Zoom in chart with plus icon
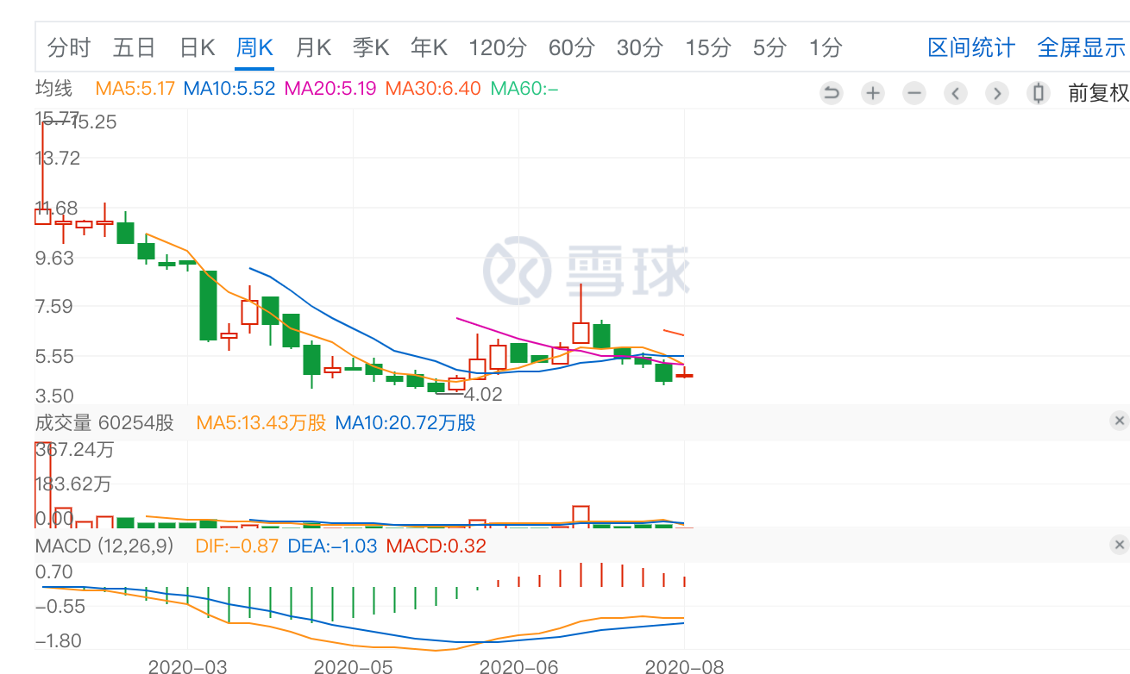Viewport: 1130px width, 674px height. [x=873, y=92]
